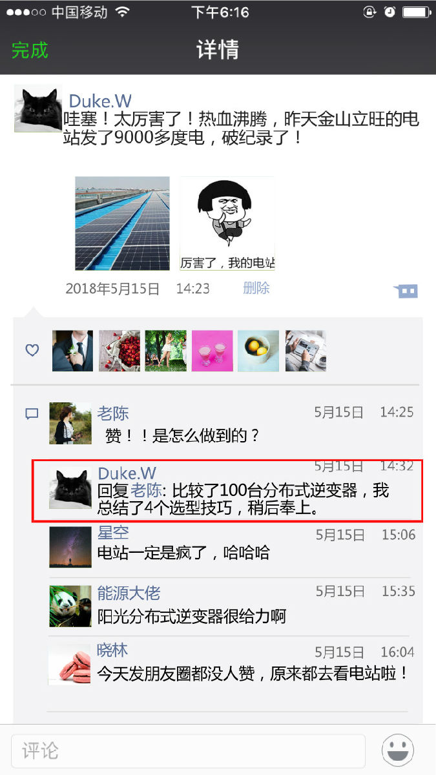
Task: Tap the macaron avatar of 晓林
Action: click(x=70, y=664)
